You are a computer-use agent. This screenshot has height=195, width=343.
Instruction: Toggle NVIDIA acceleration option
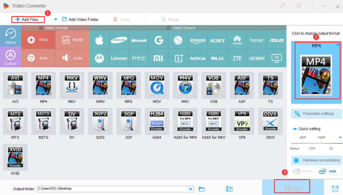303,171
